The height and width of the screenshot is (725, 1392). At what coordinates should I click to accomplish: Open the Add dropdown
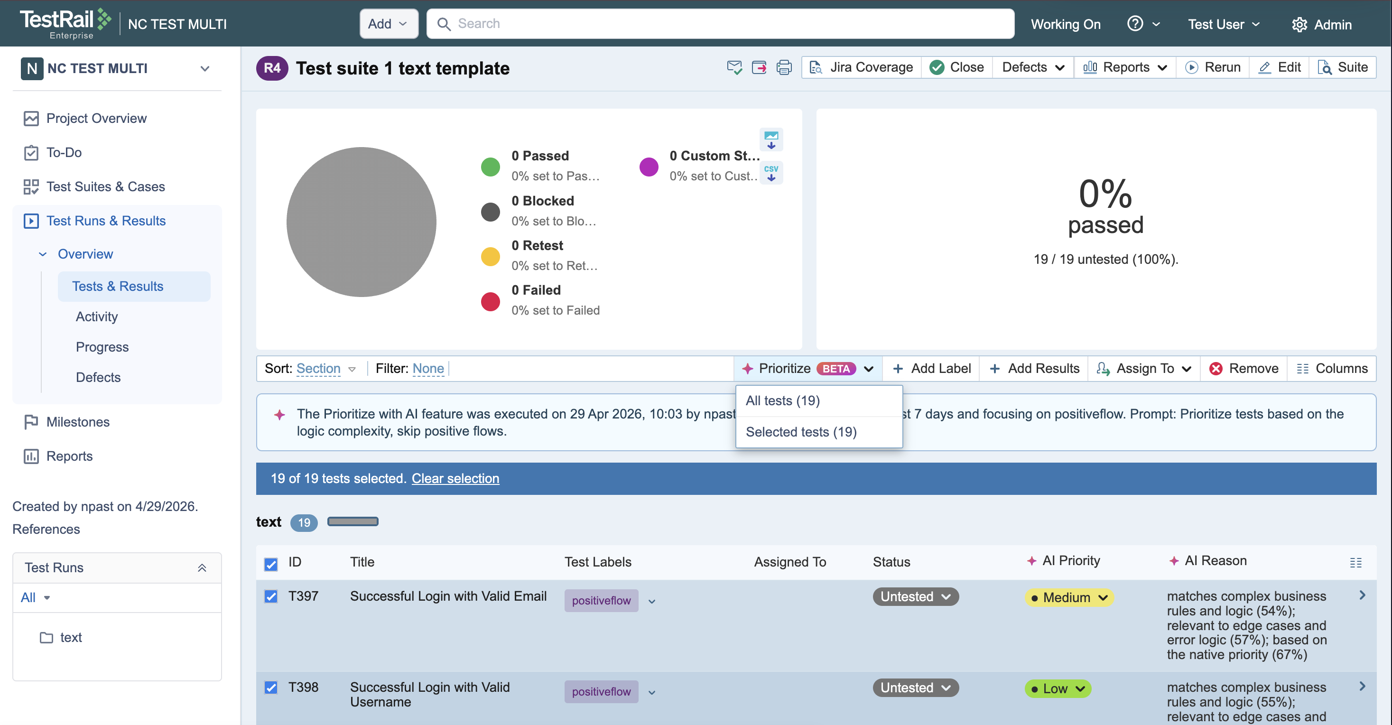pyautogui.click(x=389, y=24)
